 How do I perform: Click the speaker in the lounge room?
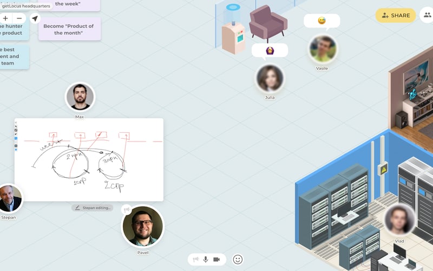[402, 119]
